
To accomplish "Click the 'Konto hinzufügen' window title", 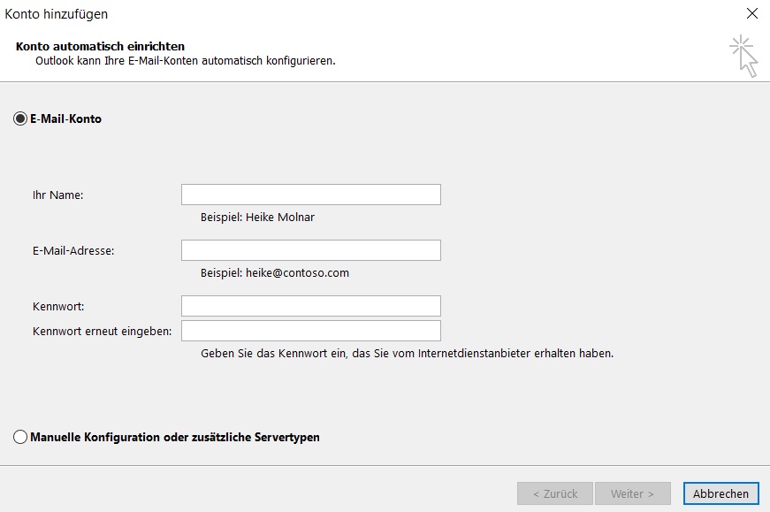I will pyautogui.click(x=56, y=14).
